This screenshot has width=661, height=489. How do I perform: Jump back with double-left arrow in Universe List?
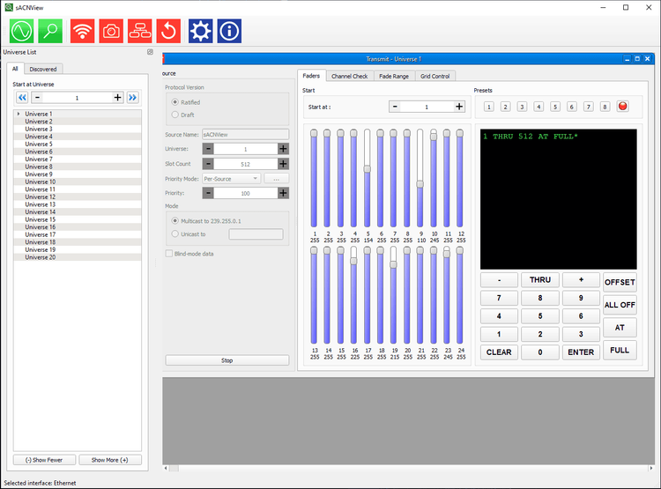tap(22, 98)
